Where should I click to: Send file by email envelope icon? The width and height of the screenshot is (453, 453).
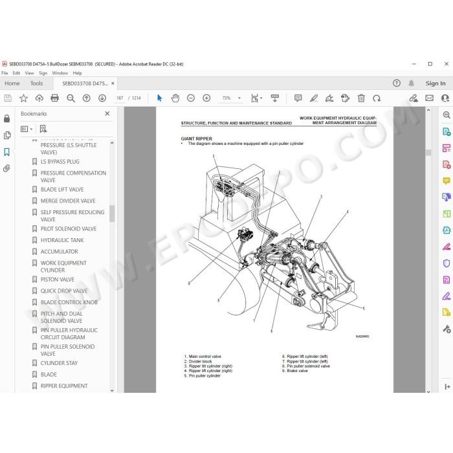pyautogui.click(x=429, y=98)
